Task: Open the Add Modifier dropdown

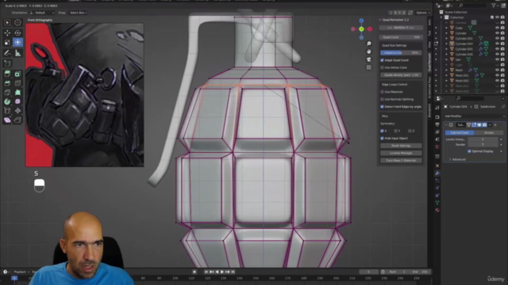Action: click(475, 116)
